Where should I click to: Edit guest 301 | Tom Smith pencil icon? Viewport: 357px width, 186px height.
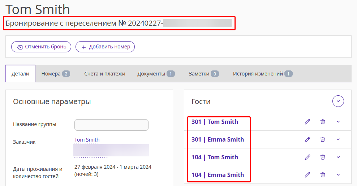point(307,122)
